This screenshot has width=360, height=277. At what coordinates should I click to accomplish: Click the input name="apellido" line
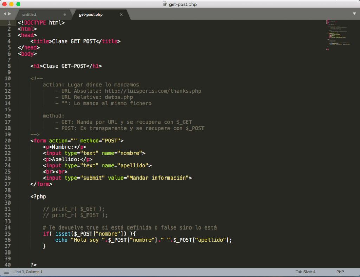coord(97,166)
